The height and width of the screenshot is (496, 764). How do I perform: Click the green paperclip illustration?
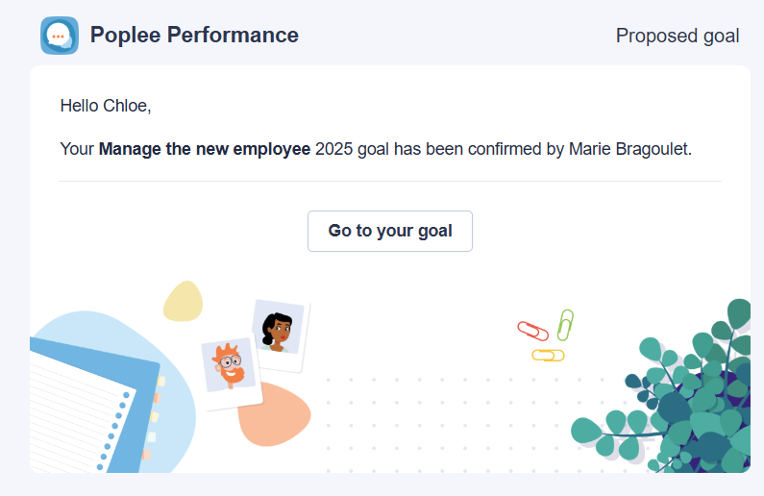(x=565, y=325)
